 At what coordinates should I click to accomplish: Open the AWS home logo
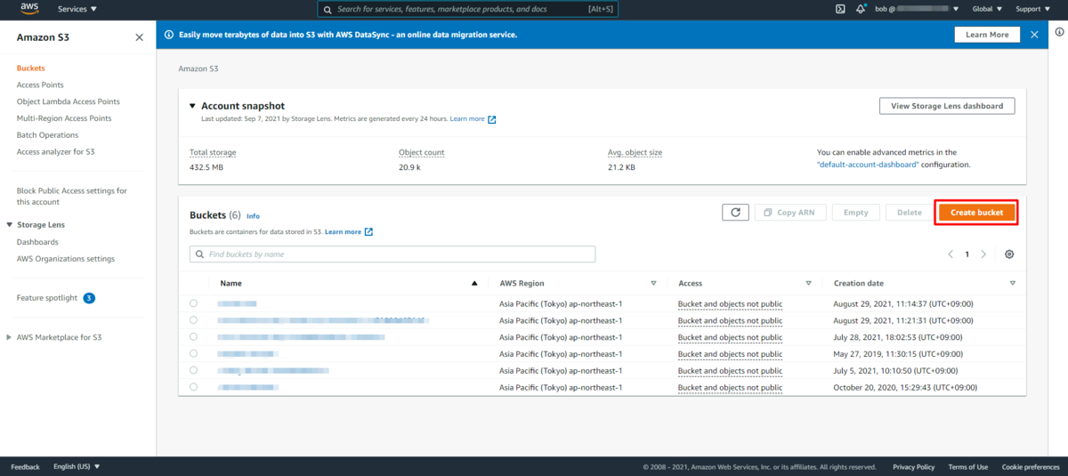coord(29,9)
